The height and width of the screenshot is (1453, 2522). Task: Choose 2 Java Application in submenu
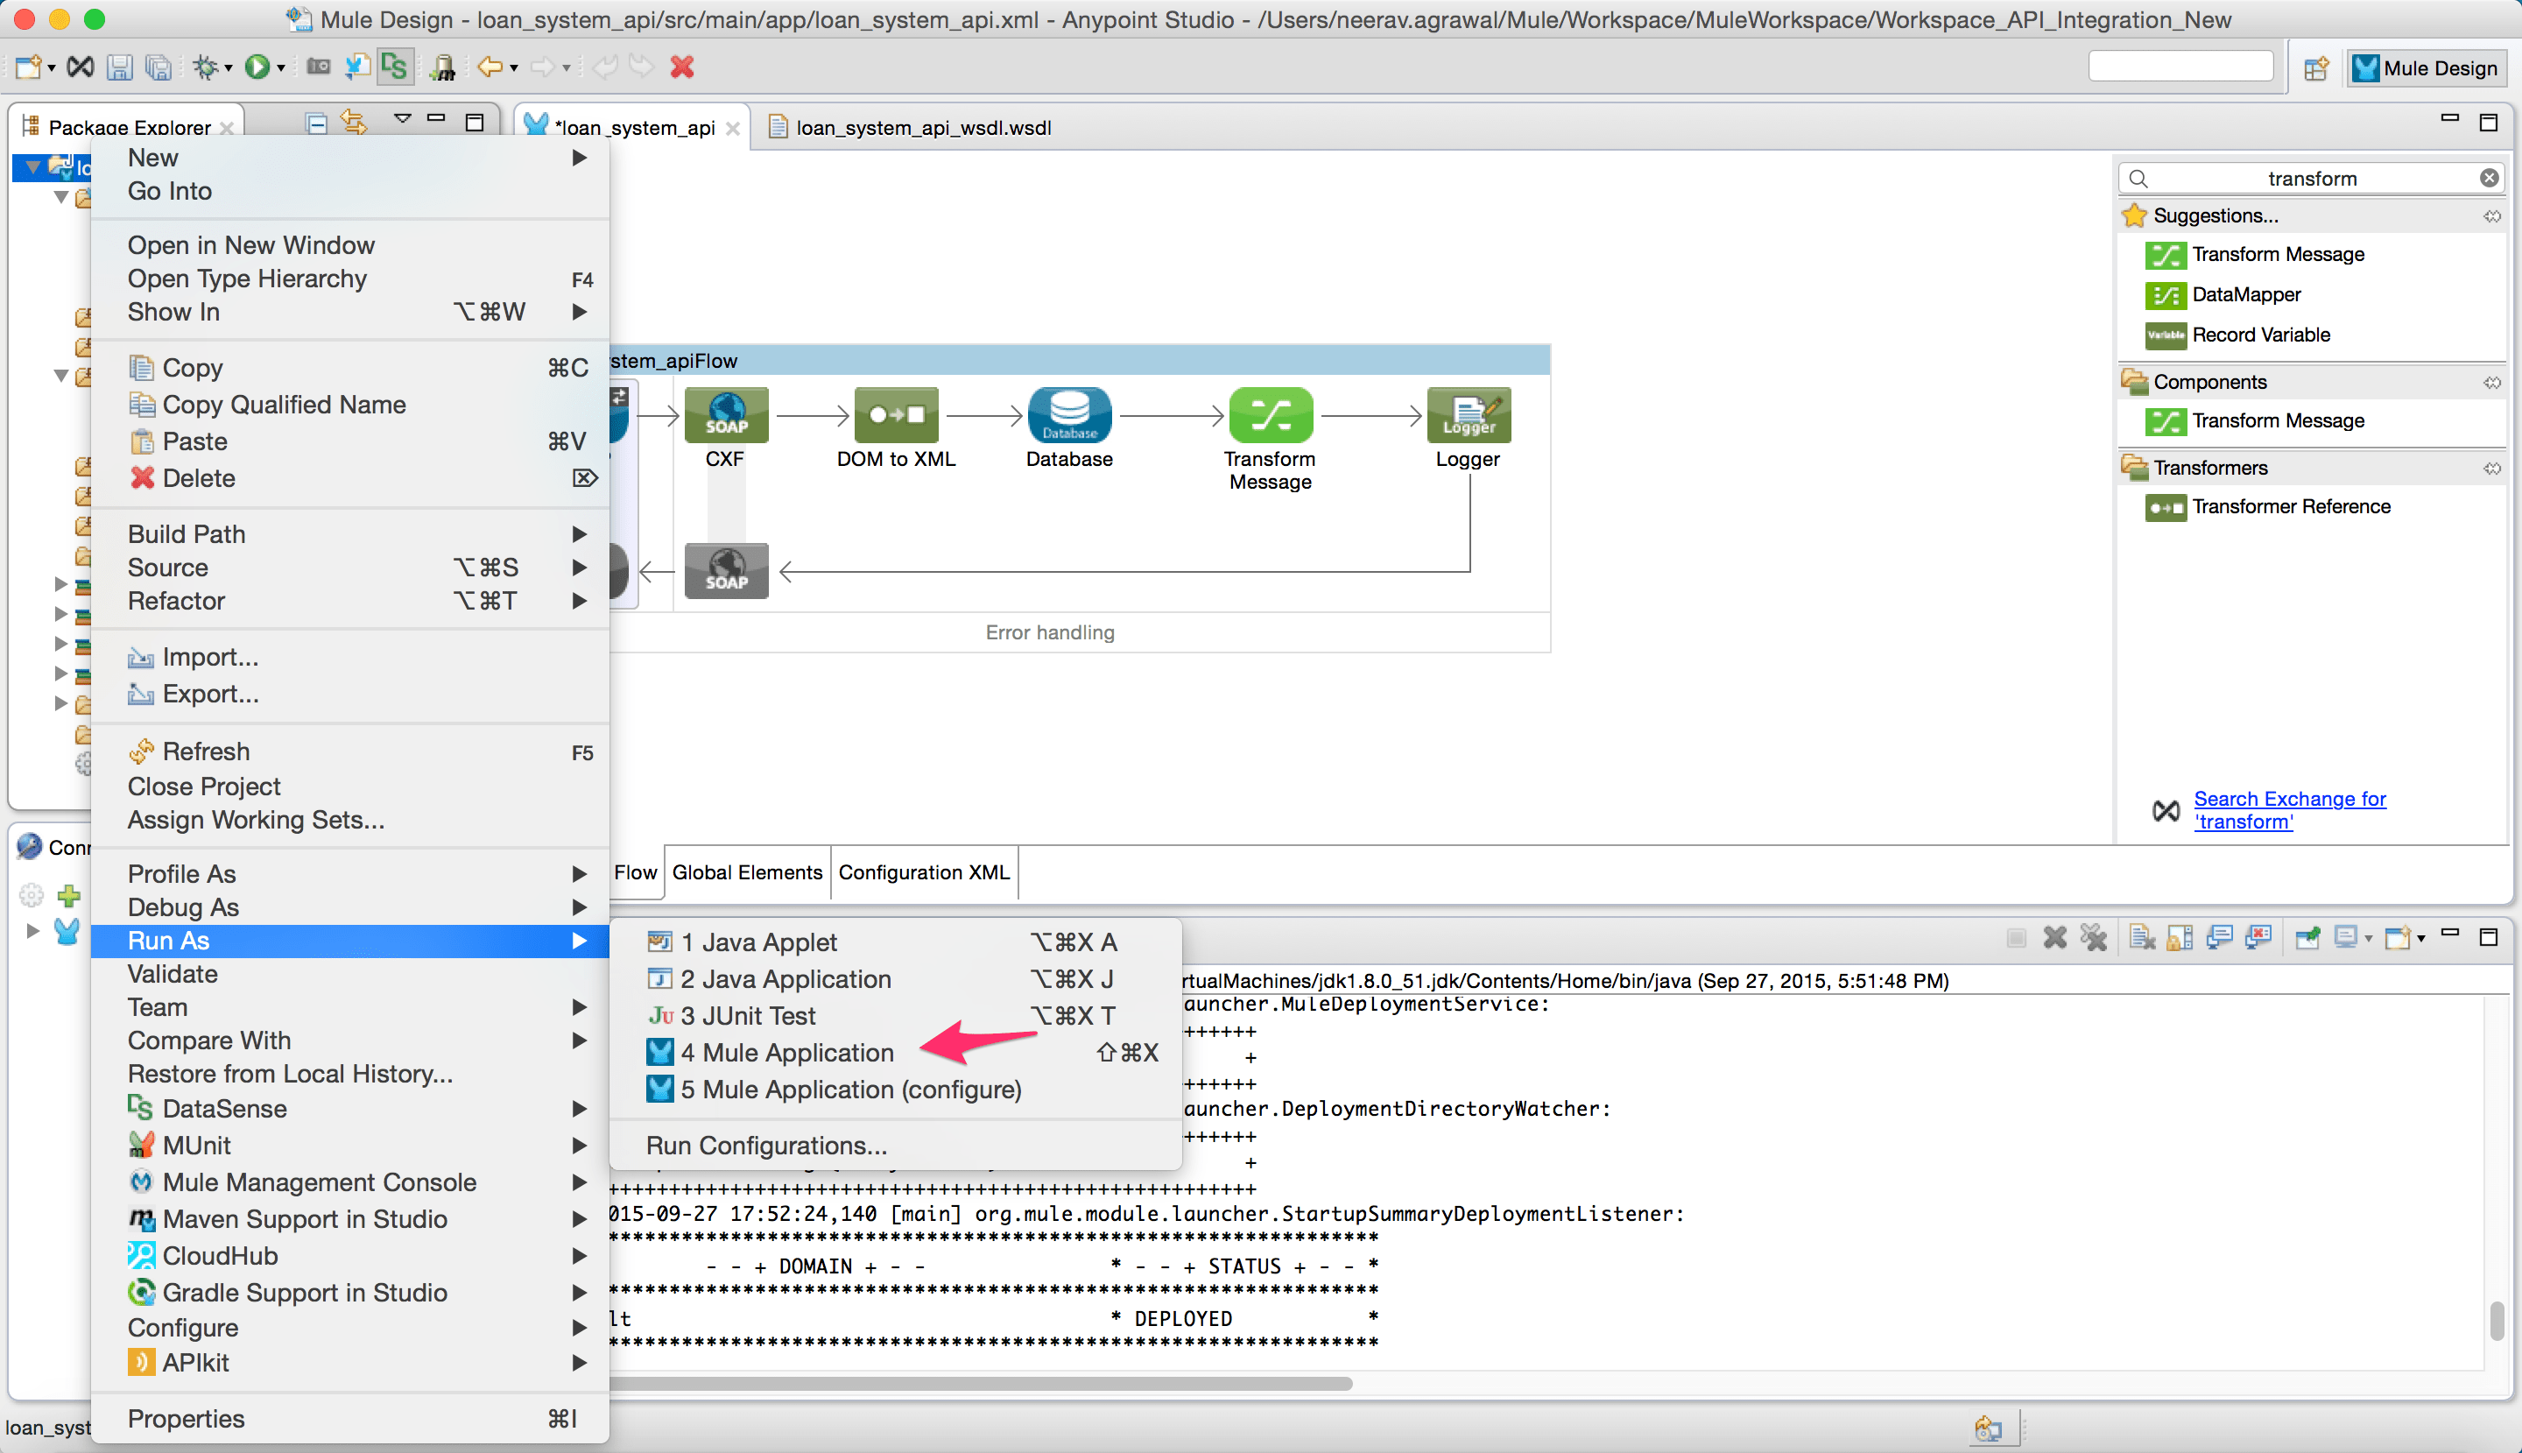click(895, 978)
